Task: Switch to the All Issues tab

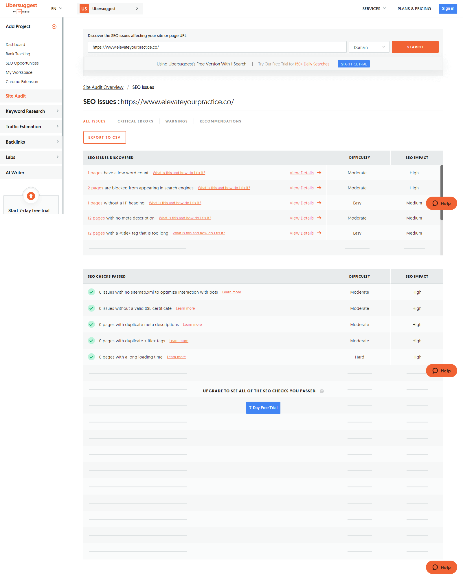Action: click(94, 121)
